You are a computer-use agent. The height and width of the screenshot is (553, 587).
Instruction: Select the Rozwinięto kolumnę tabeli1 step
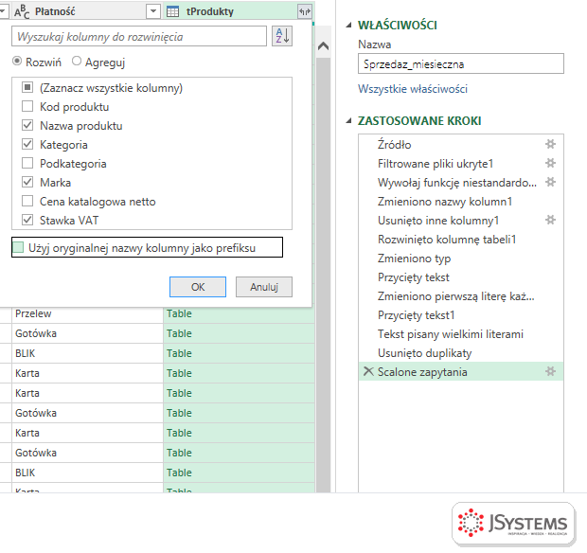click(461, 239)
